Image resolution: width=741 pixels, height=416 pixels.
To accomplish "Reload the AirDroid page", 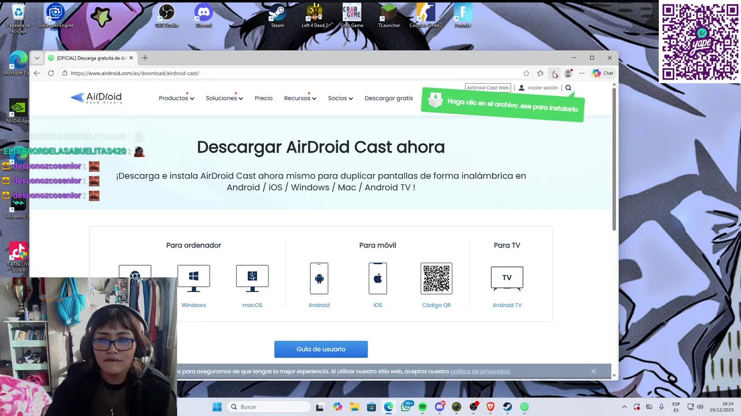I will point(51,73).
